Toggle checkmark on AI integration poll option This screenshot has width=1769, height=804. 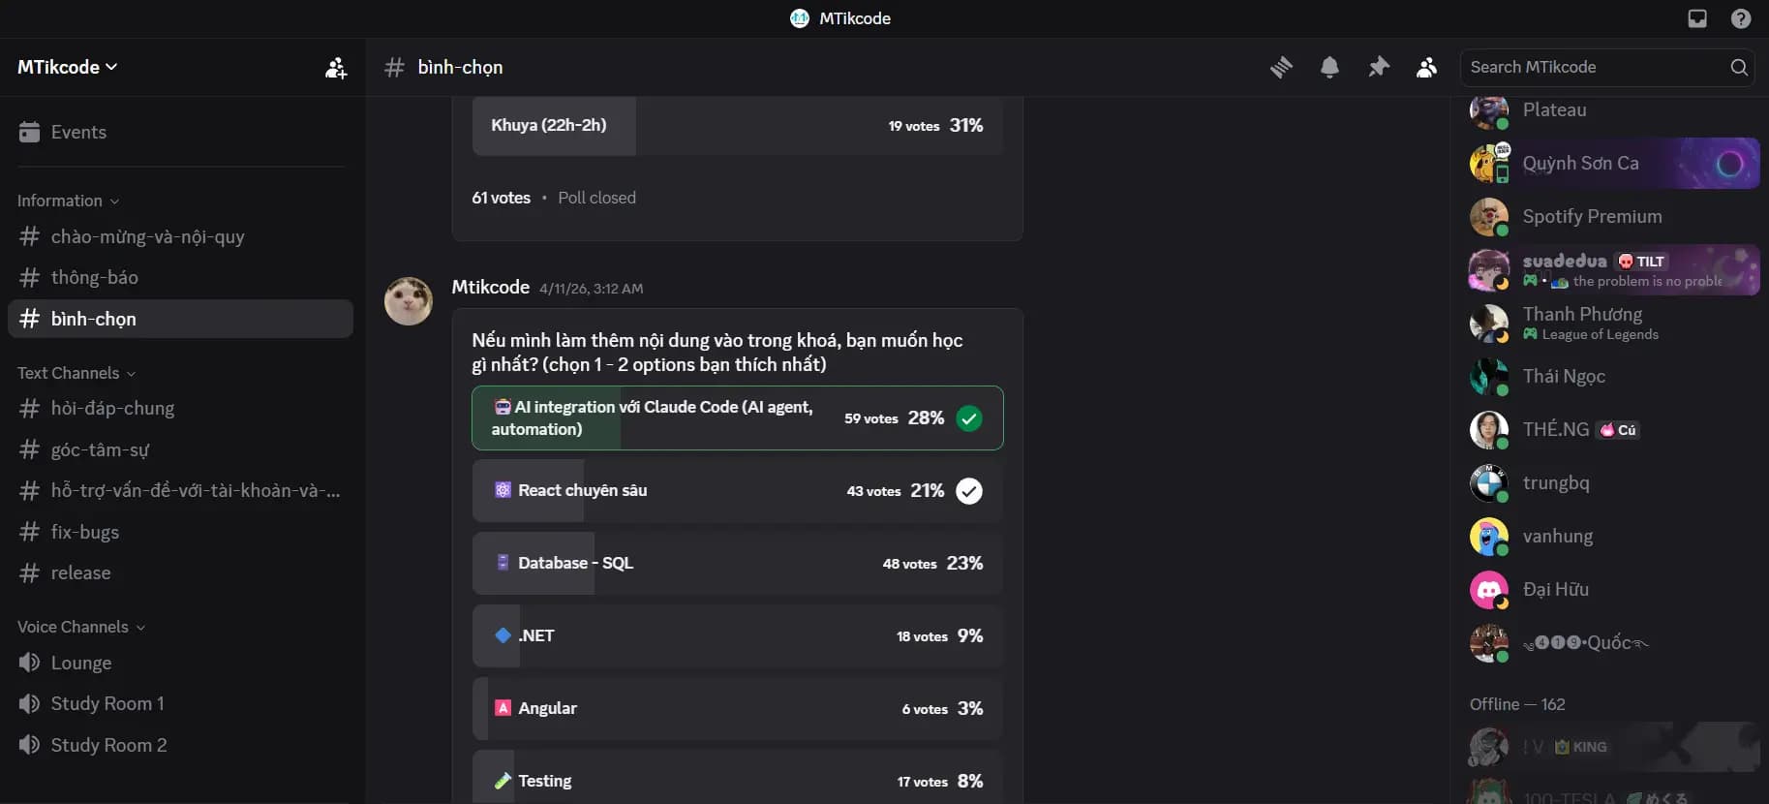pos(969,417)
